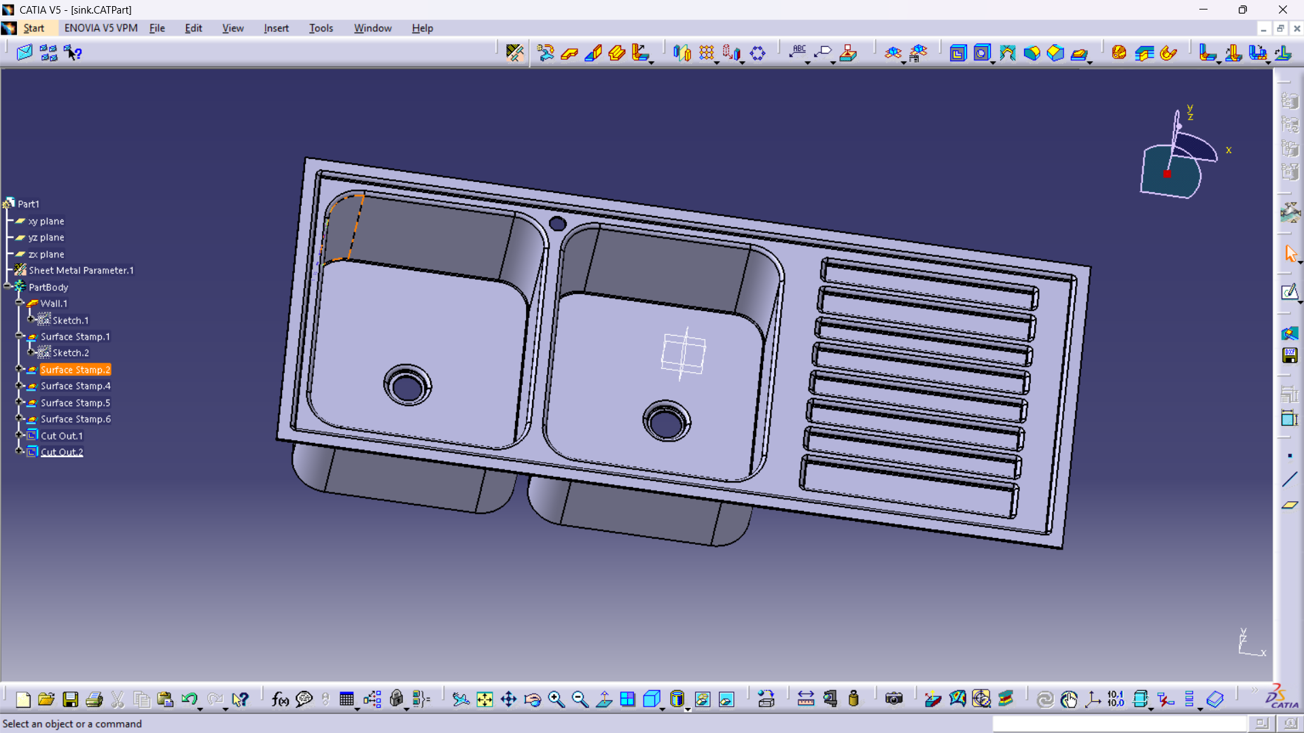This screenshot has height=733, width=1304.
Task: Select Sheet Metal Parameter.1 in tree
Action: [81, 270]
